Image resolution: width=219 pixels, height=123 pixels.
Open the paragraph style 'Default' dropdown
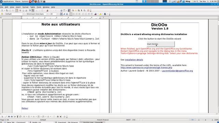click(24, 14)
